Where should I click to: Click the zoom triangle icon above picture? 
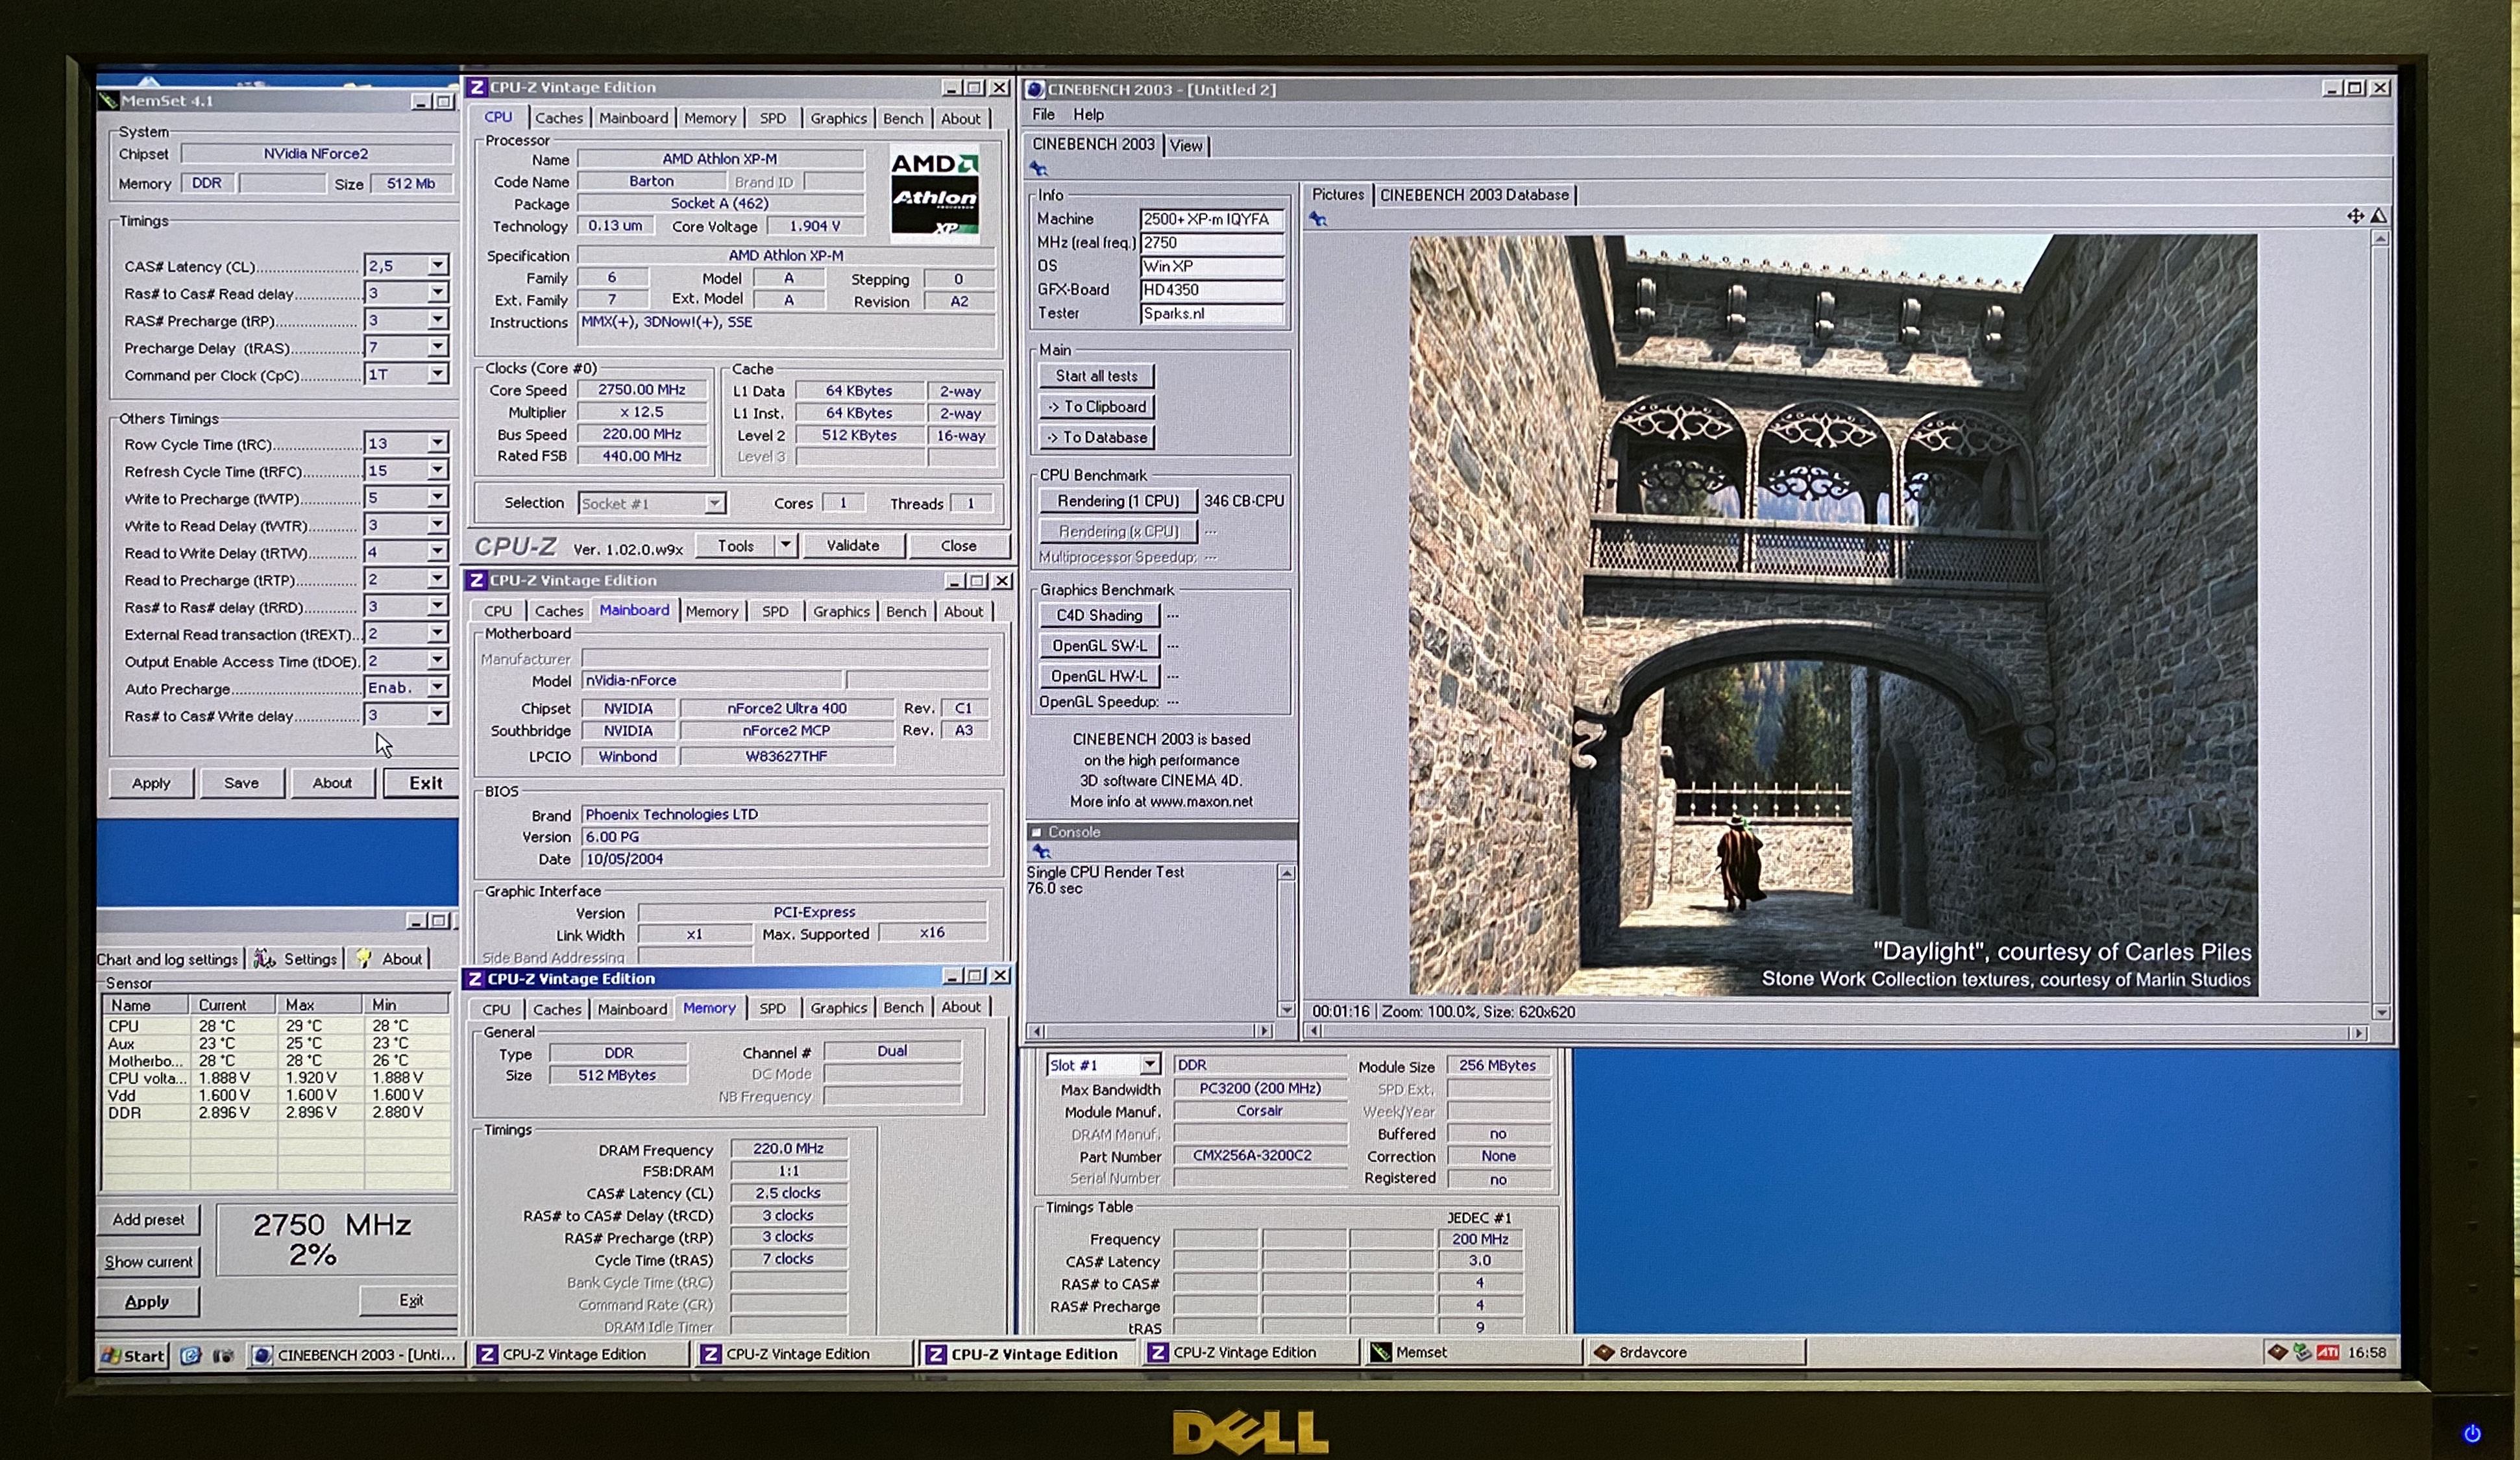pos(2379,216)
